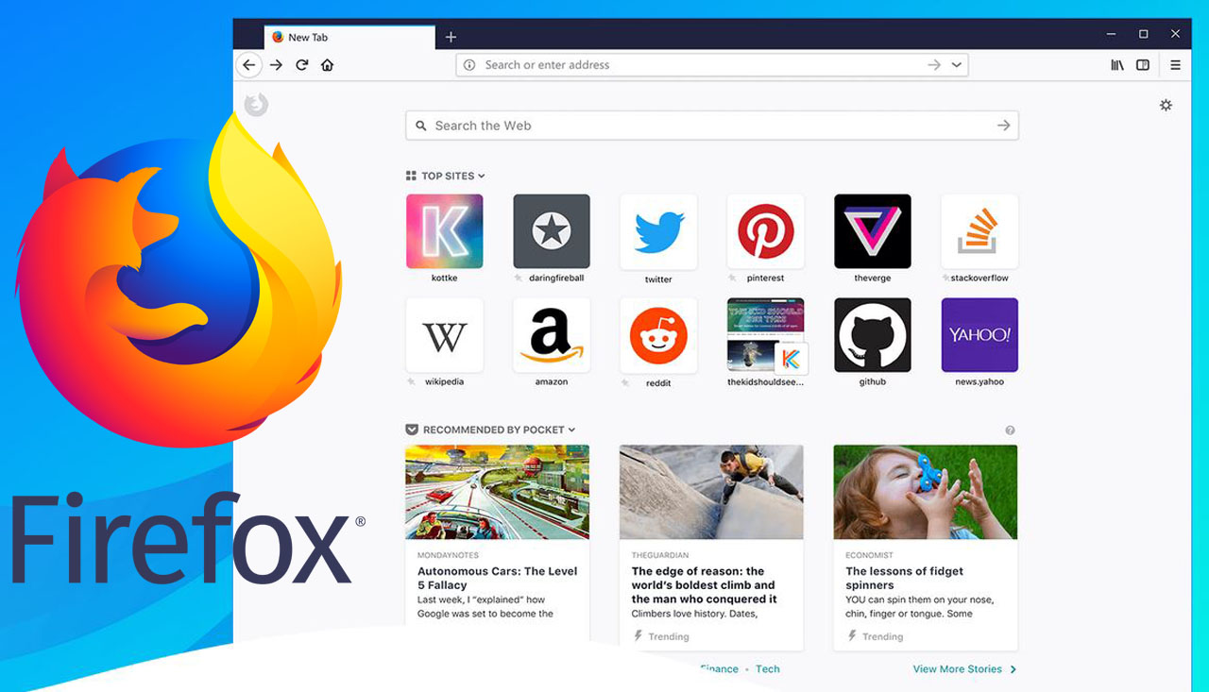Open theverge tile

[x=873, y=231]
